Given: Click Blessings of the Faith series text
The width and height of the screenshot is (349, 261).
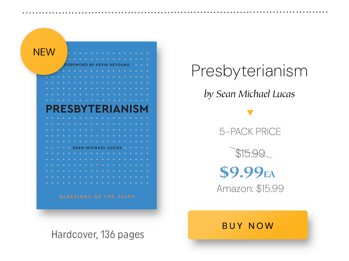Looking at the screenshot, I should coord(97,197).
